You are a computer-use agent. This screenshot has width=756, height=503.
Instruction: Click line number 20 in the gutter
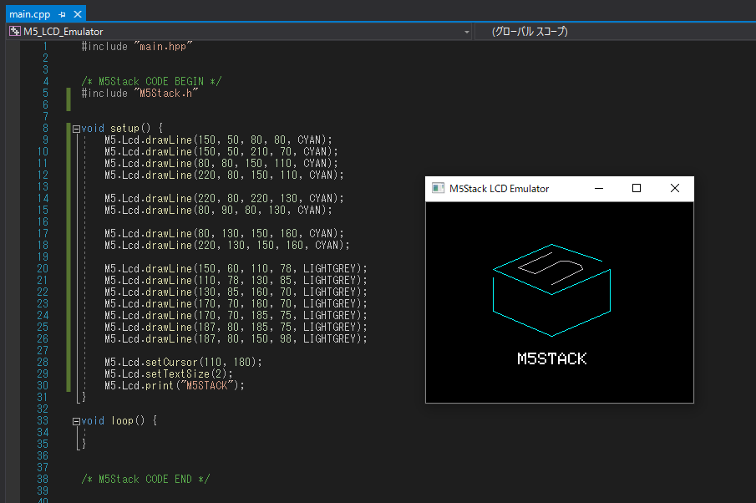43,268
